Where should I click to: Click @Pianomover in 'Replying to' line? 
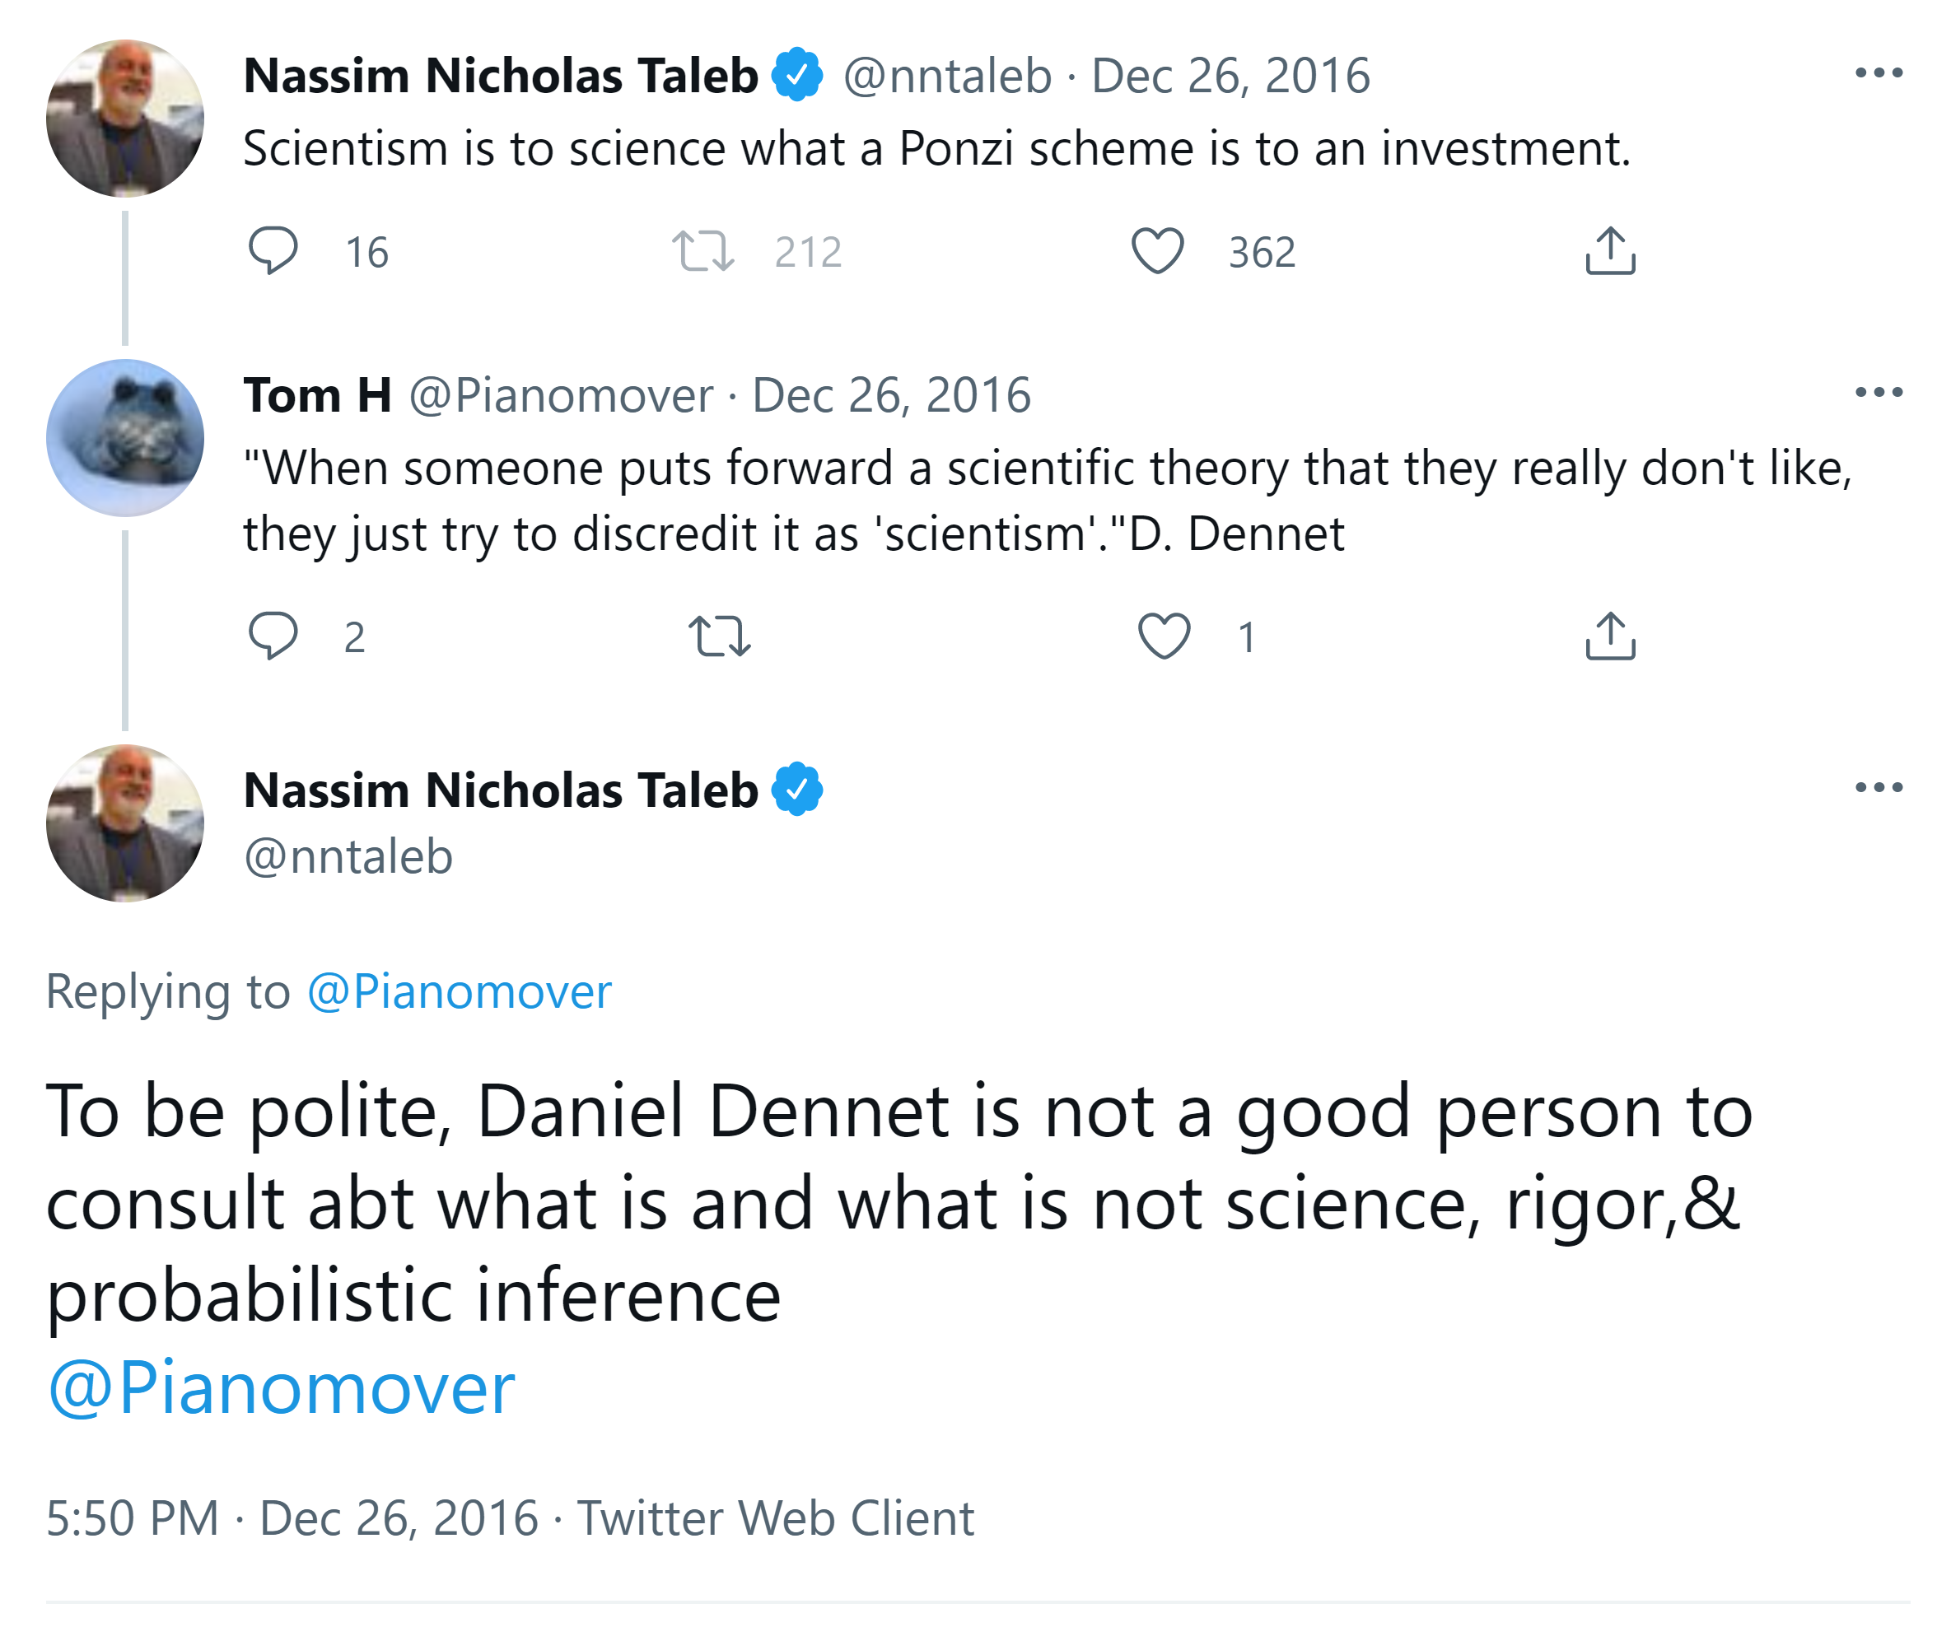point(459,991)
